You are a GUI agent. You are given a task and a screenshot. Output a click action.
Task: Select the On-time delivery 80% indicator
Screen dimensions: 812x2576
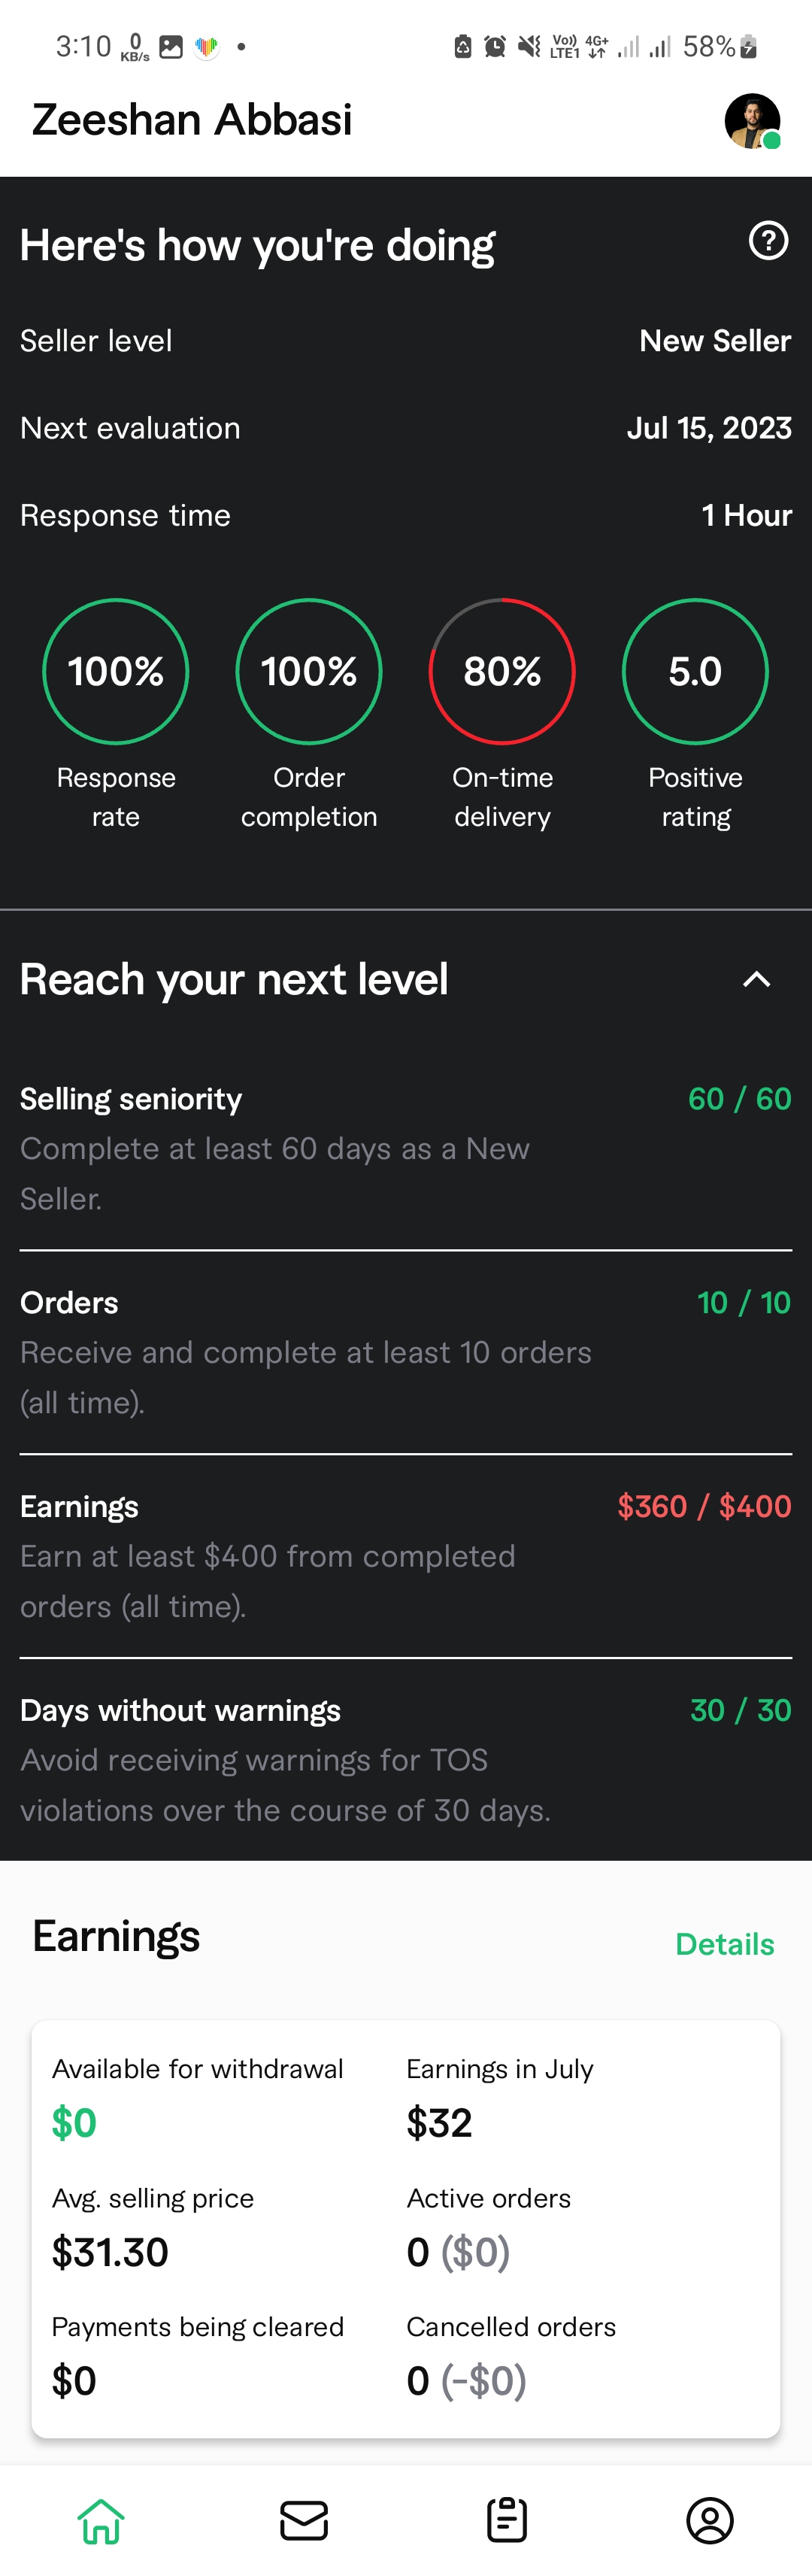click(502, 671)
